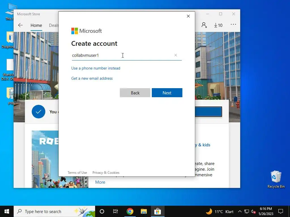Open the psp desktop folder icon
The width and height of the screenshot is (290, 217).
tap(10, 96)
